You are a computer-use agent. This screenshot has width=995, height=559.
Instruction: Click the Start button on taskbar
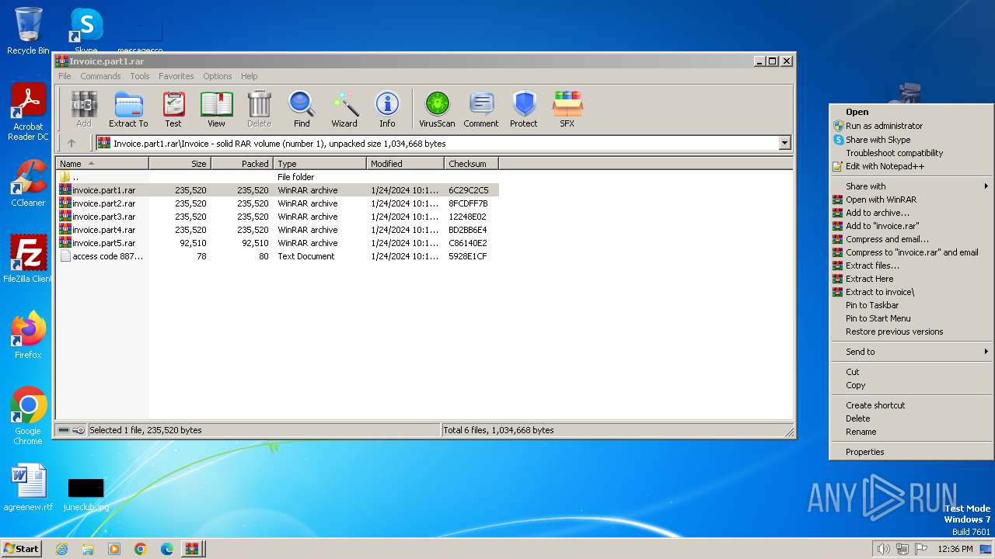pos(21,548)
